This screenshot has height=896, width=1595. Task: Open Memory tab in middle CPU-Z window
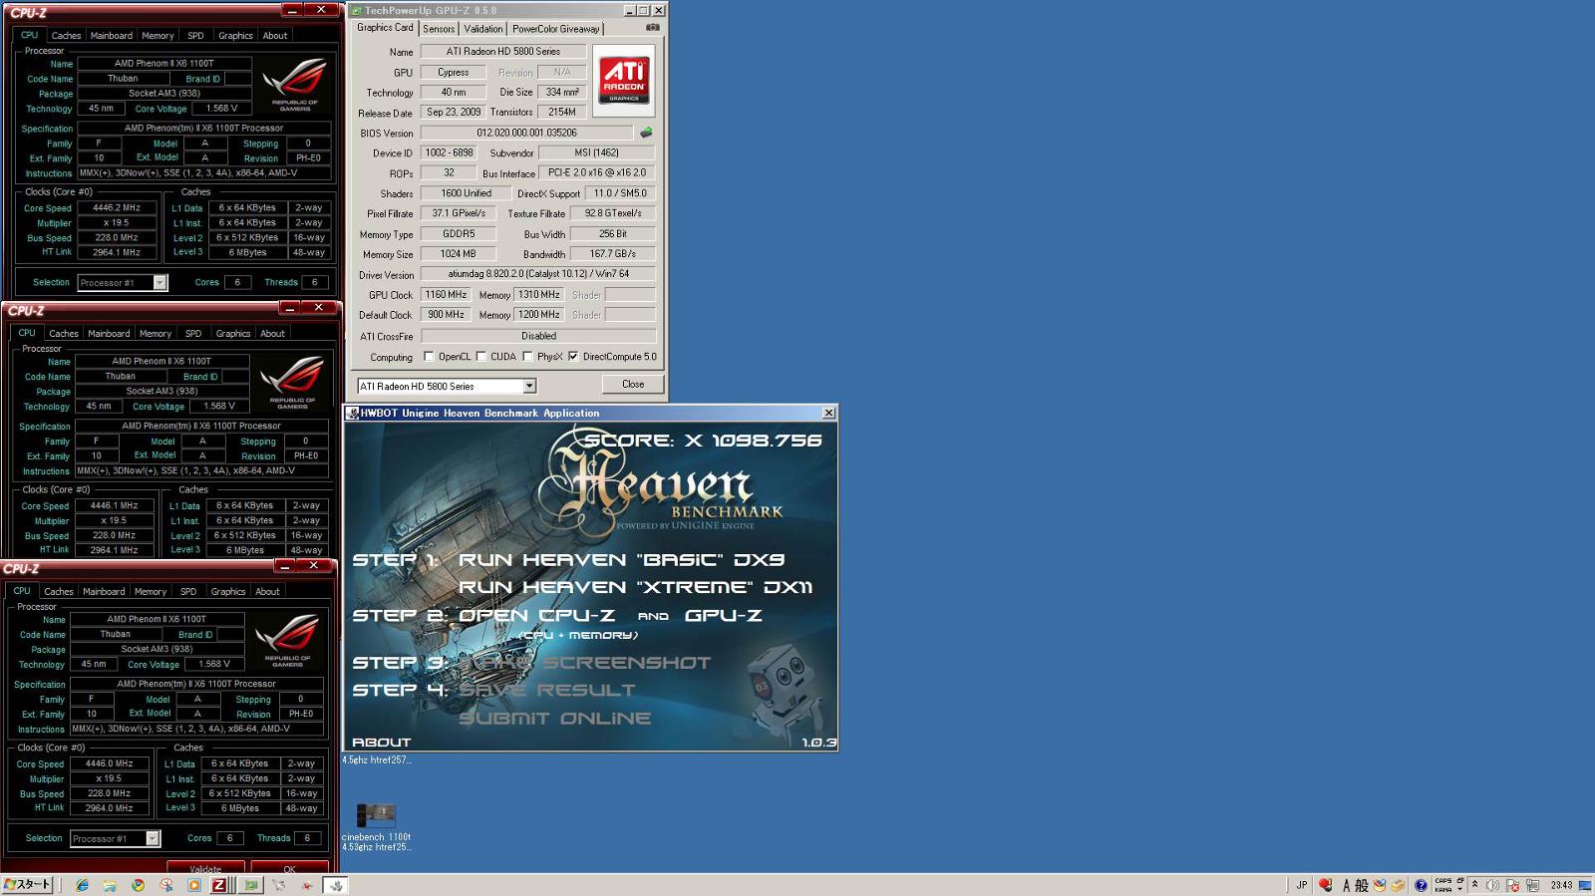[x=155, y=333]
